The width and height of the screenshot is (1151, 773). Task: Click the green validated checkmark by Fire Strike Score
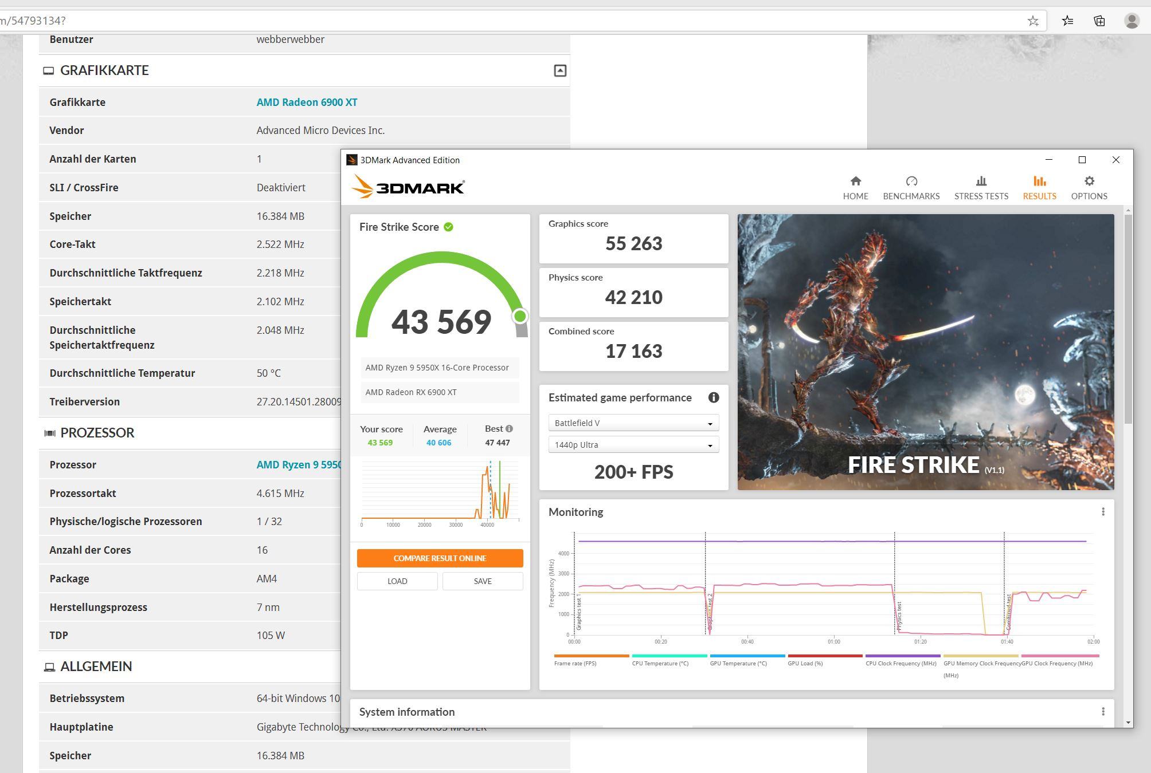(448, 227)
